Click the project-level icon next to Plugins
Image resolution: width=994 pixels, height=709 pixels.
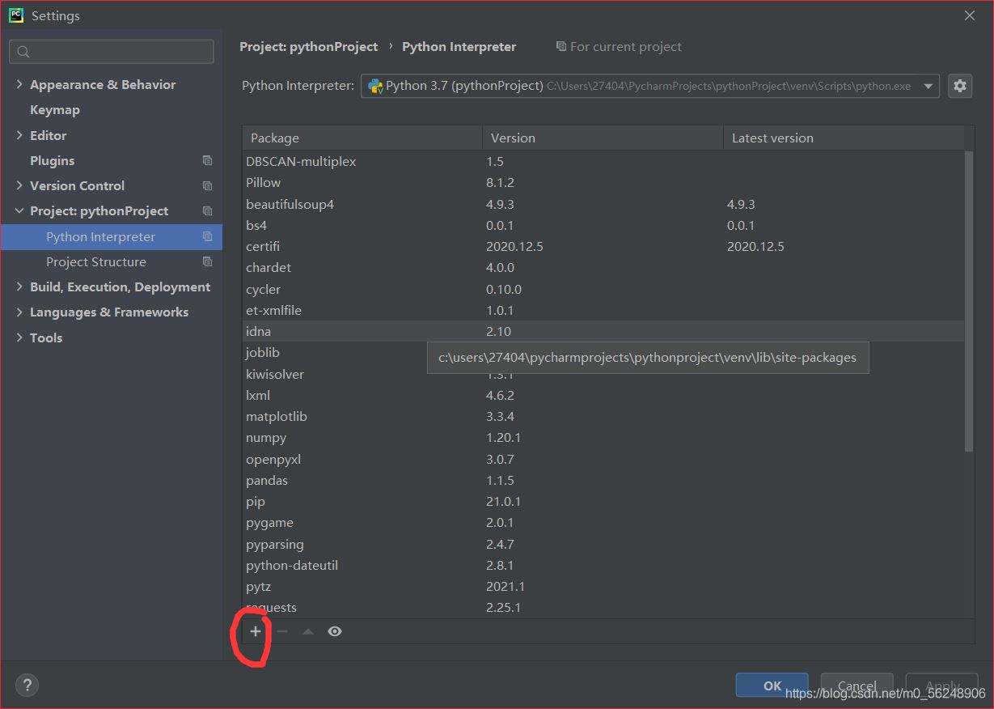point(207,161)
